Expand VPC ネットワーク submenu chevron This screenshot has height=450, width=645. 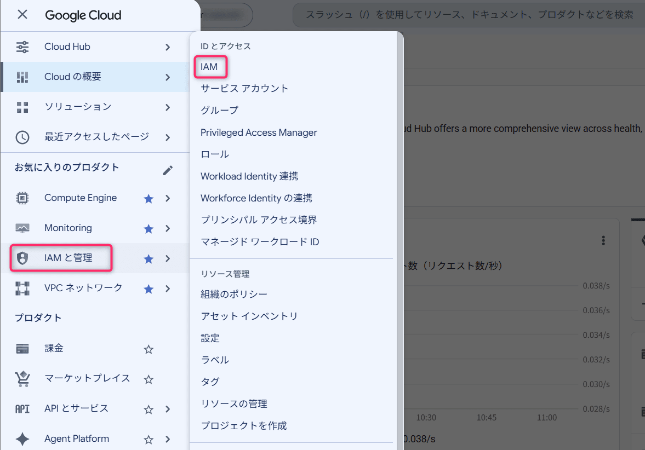[x=168, y=289]
